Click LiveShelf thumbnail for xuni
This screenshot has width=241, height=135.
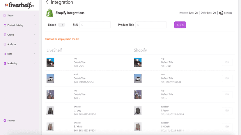point(50,79)
